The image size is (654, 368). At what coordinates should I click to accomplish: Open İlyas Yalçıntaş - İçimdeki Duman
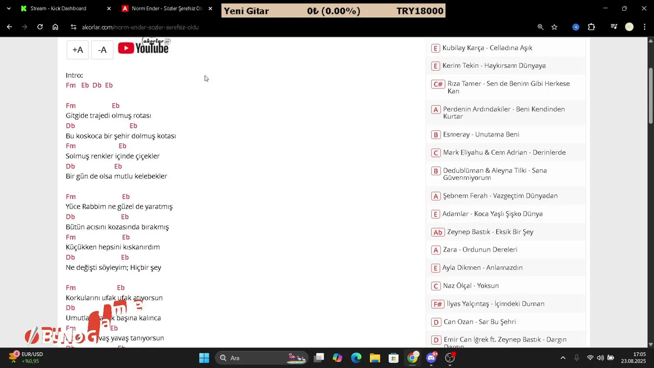496,304
